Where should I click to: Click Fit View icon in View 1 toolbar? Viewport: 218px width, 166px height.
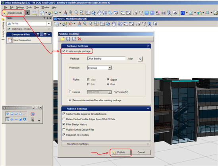[102, 24]
